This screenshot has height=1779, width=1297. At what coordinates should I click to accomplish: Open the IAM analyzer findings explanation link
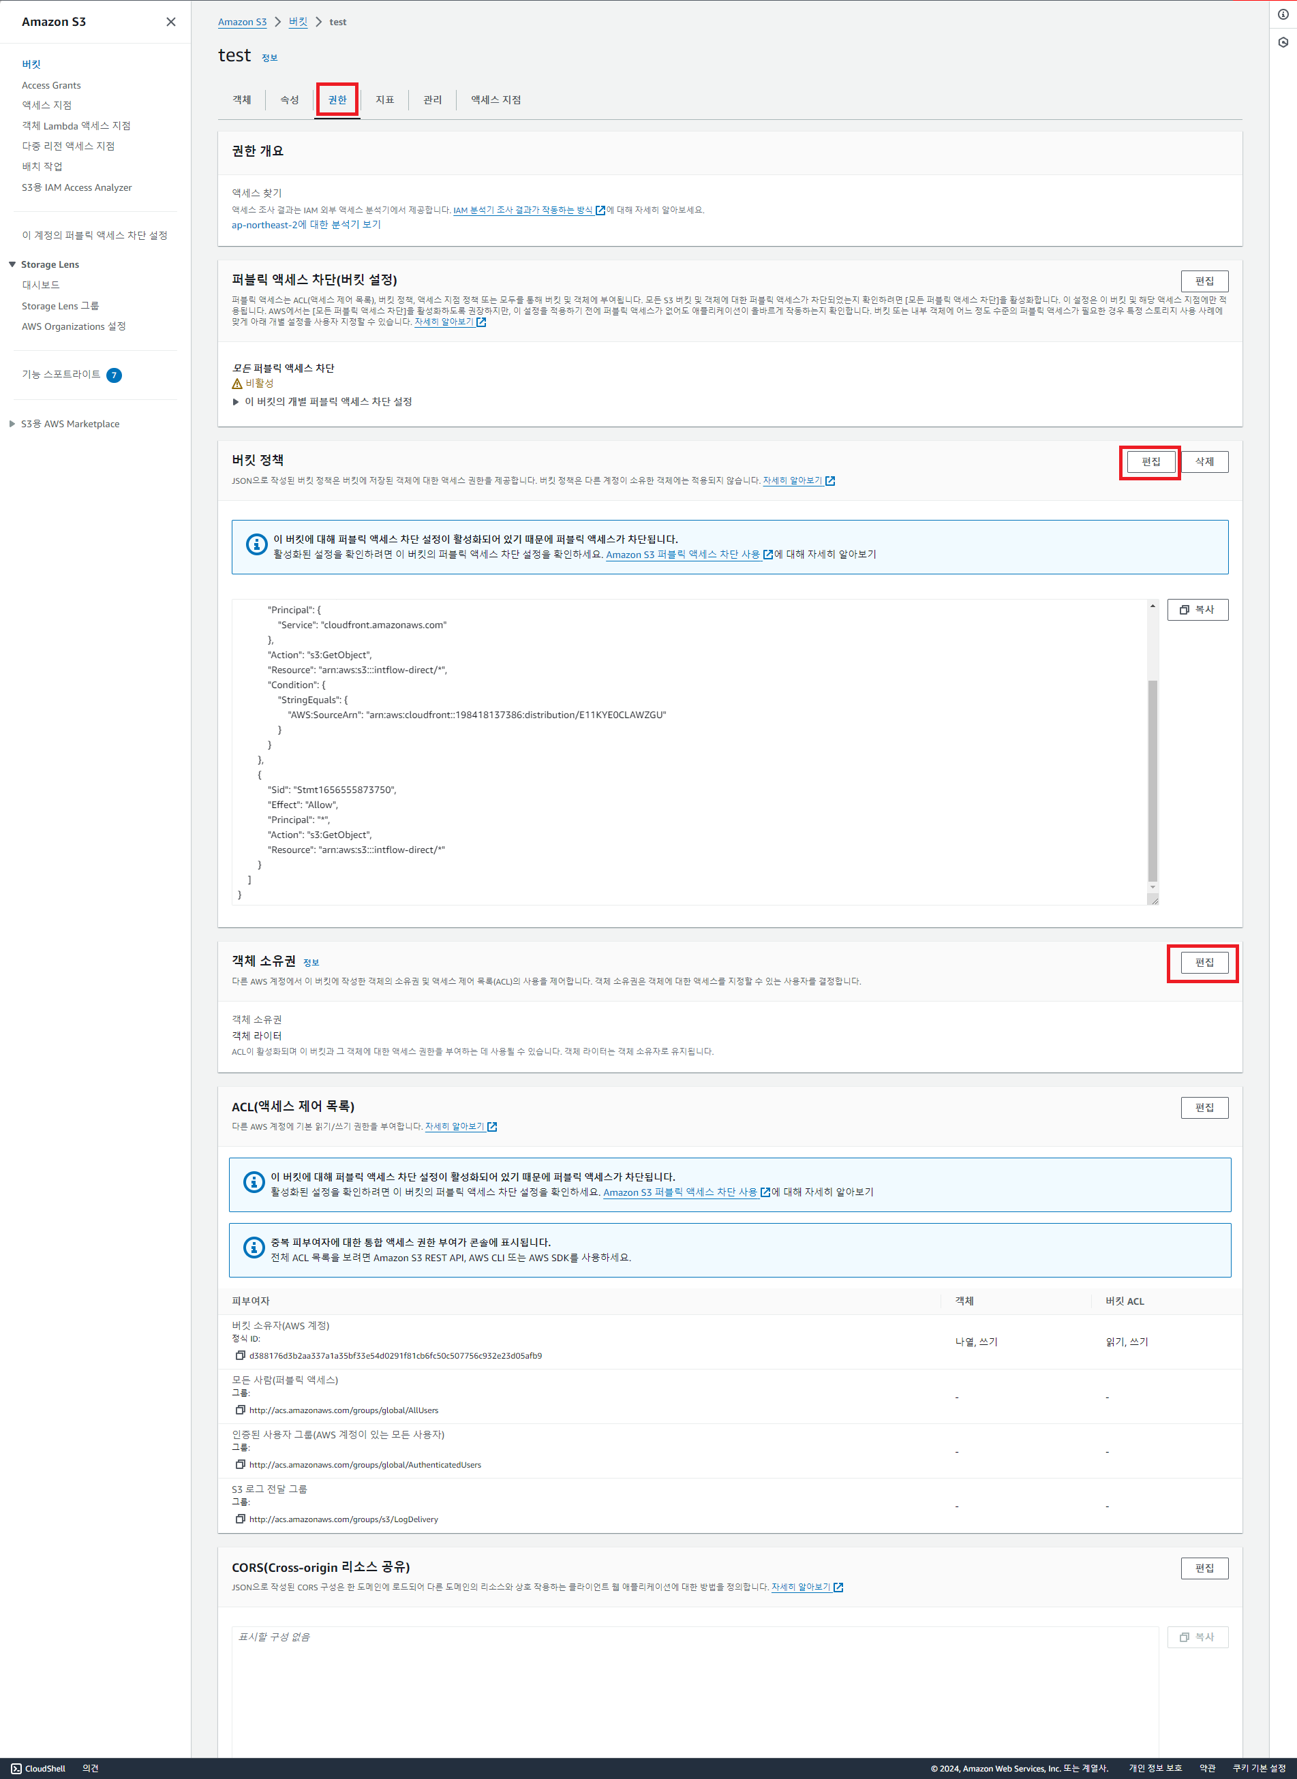[x=529, y=211]
